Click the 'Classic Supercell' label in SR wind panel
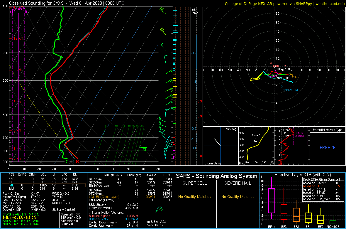The width and height of the screenshot is (346, 229). point(300,134)
